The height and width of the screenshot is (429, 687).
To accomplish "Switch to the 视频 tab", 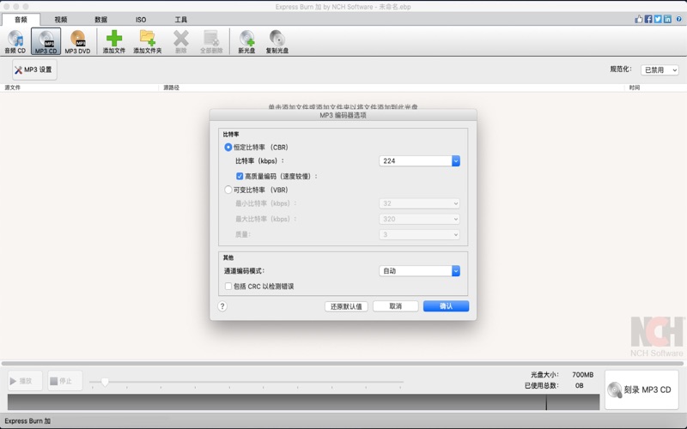I will click(60, 19).
